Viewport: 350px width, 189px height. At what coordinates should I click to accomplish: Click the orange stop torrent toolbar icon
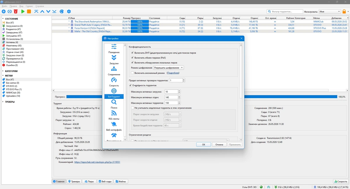(x=29, y=12)
